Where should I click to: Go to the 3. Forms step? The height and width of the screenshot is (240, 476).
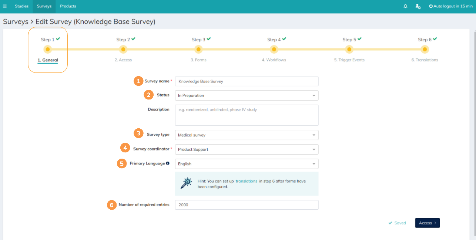[x=198, y=60]
